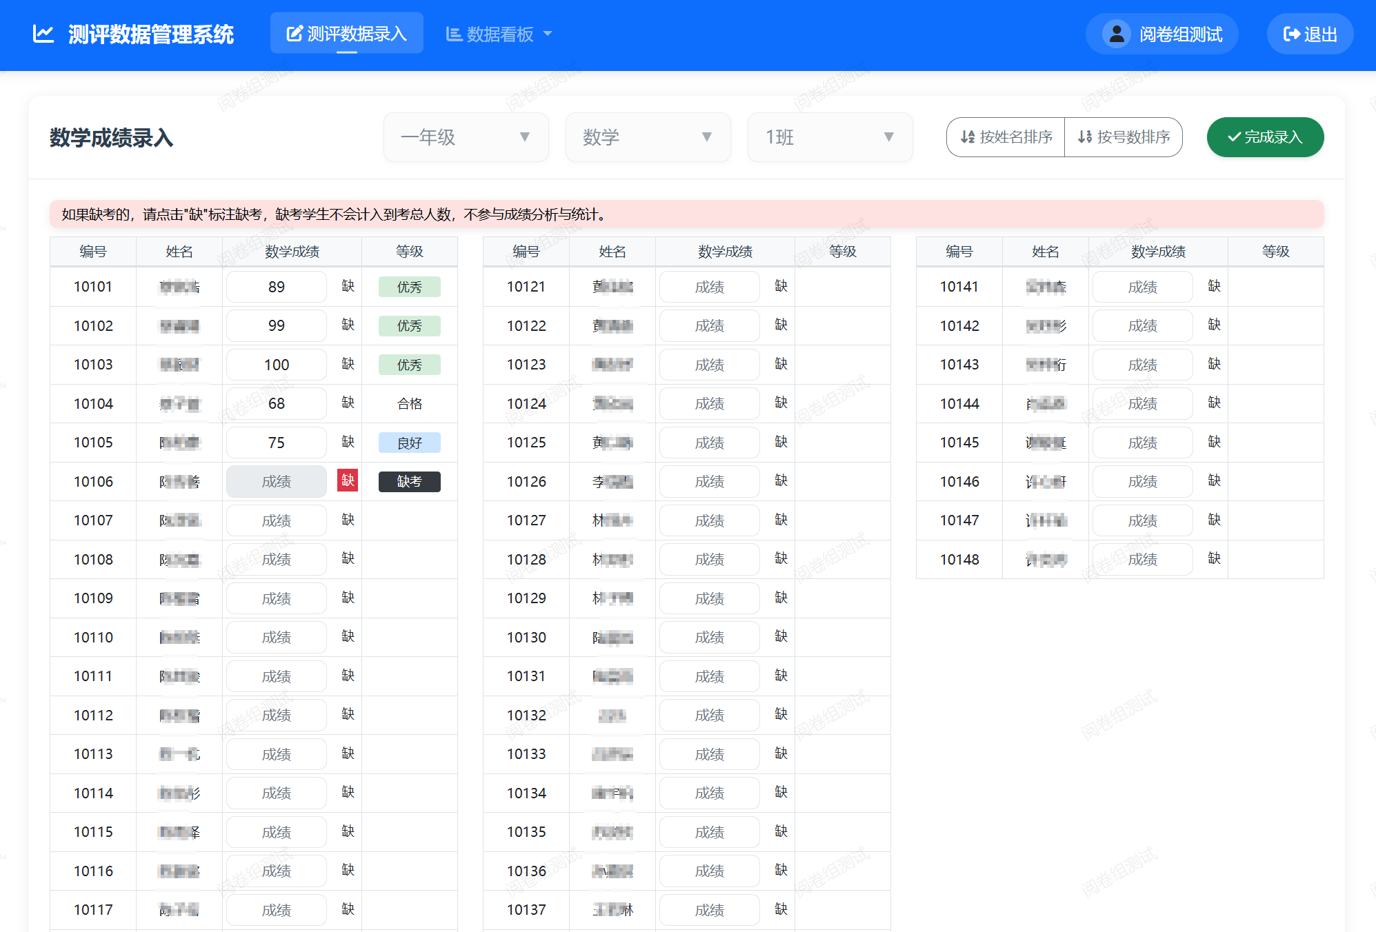Click the user avatar icon in 阅卷组测试
The width and height of the screenshot is (1376, 932).
(x=1115, y=33)
